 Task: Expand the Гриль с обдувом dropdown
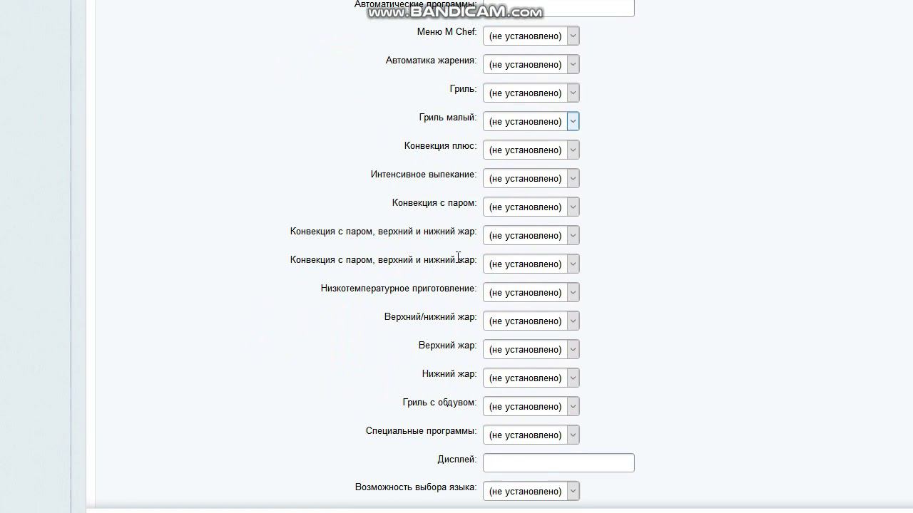click(x=531, y=406)
